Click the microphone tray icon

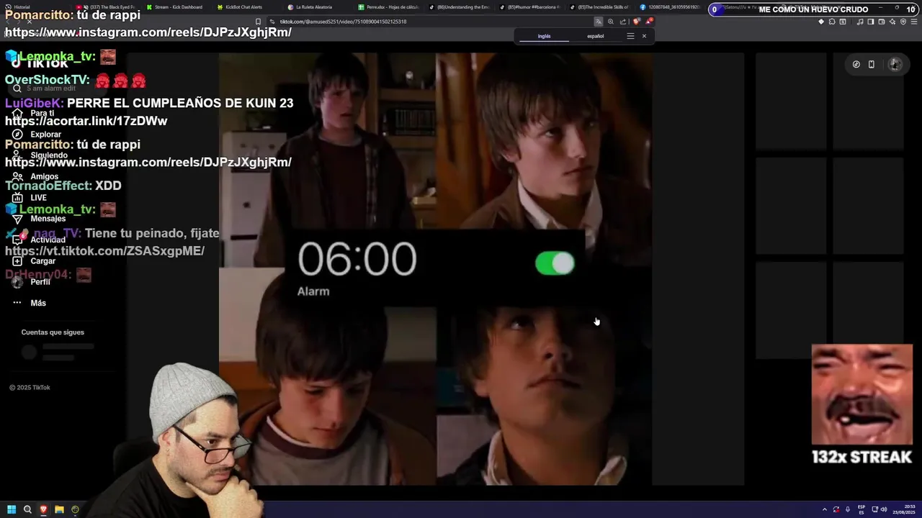point(848,509)
